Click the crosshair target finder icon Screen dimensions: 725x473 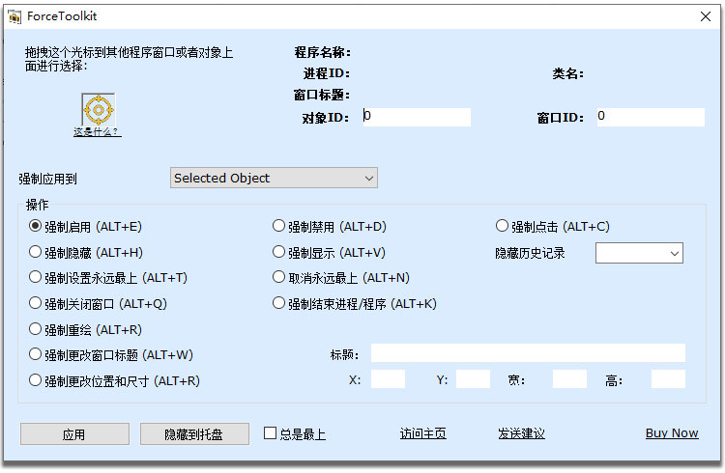98,109
